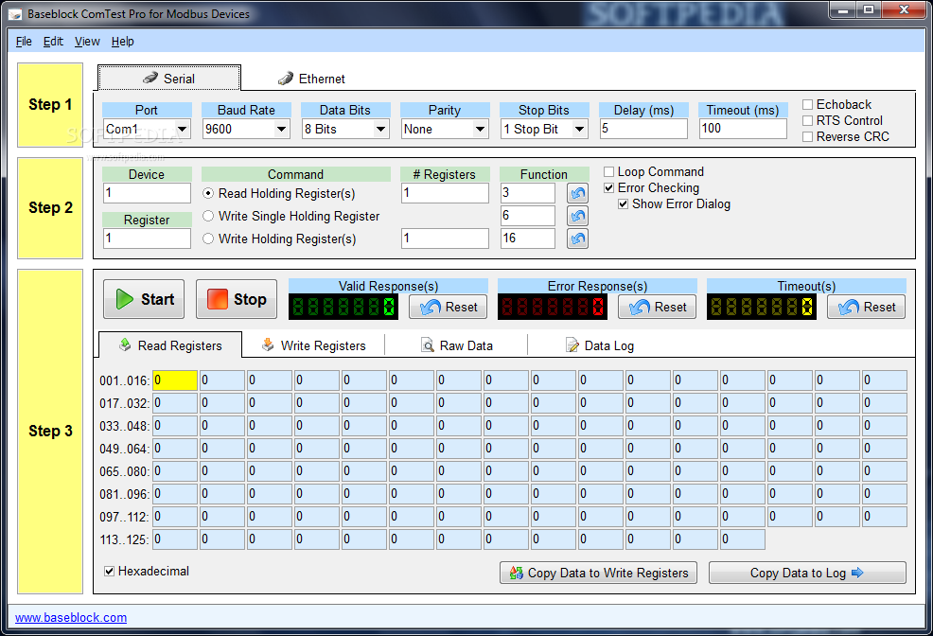Viewport: 933px width, 636px height.
Task: Click the Delay (ms) input field
Action: point(643,129)
